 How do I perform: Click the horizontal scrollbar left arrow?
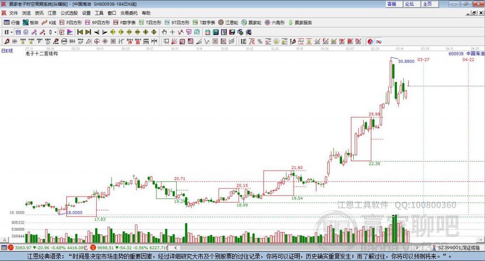[175, 248]
